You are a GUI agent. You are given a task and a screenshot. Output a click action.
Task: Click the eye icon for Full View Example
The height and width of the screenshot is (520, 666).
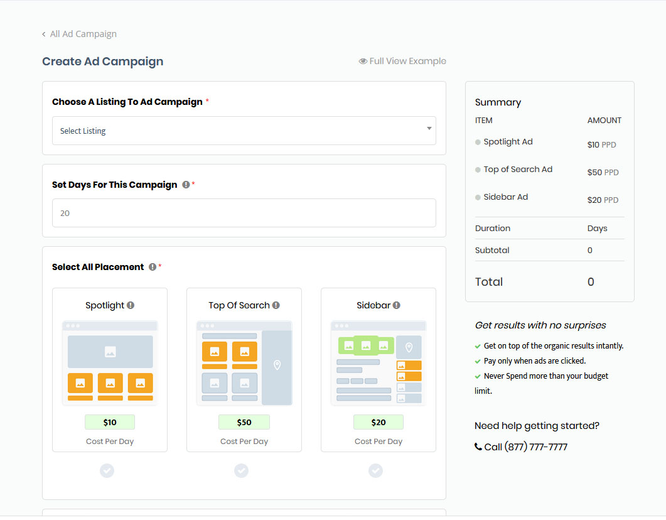pos(363,62)
